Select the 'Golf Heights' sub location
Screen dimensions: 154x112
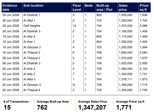(32, 26)
